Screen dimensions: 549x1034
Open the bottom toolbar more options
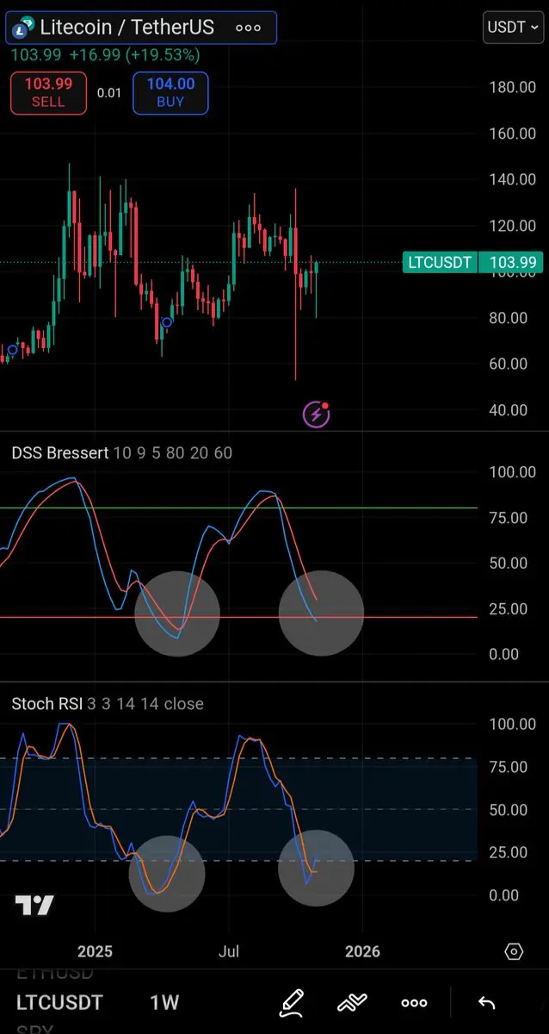point(414,1003)
